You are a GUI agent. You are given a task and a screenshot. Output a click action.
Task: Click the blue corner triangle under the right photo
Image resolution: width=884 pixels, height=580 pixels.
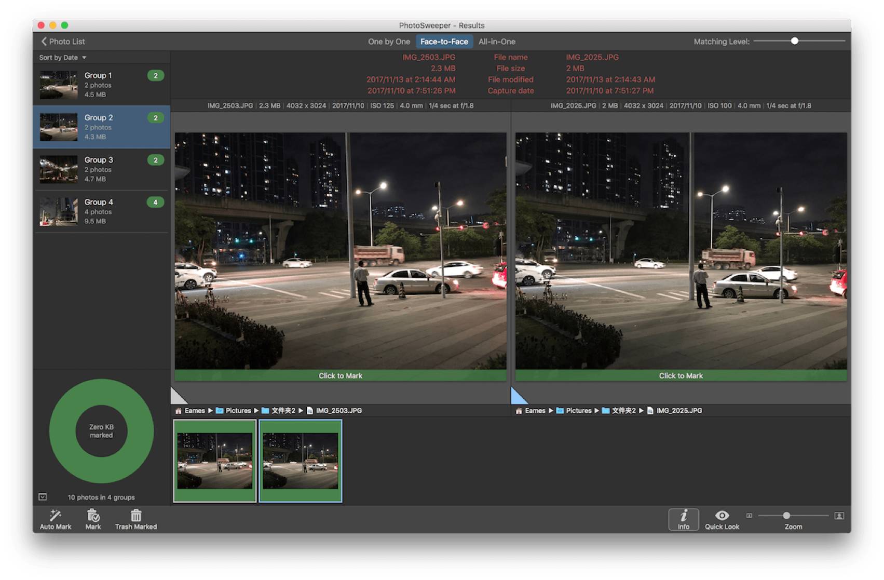[x=518, y=397]
